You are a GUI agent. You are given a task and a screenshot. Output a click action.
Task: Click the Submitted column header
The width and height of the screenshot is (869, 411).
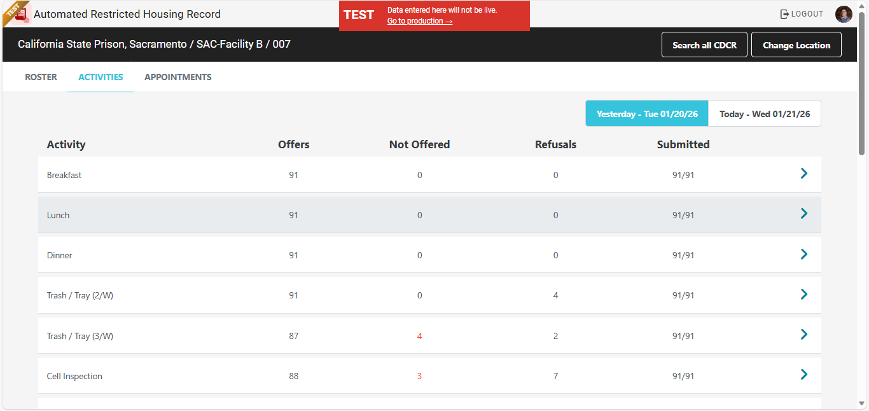[x=683, y=144]
